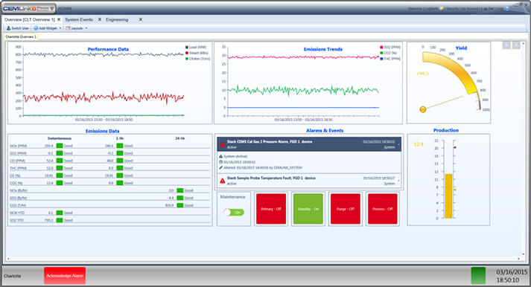This screenshot has width=531, height=287.
Task: Click the Emissions Trends chart title
Action: tap(323, 49)
